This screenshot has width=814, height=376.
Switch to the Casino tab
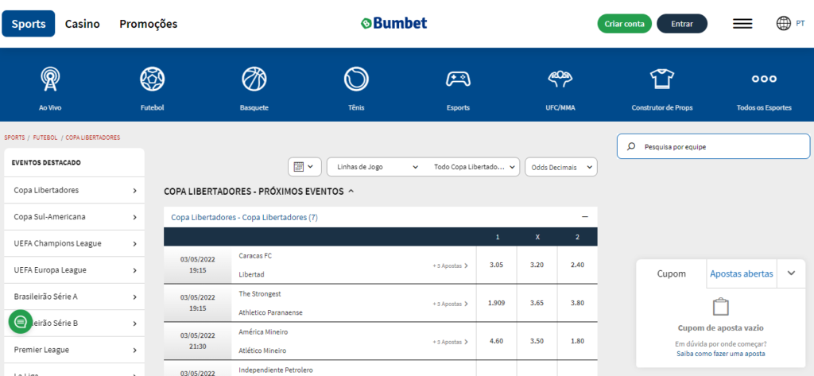[83, 24]
